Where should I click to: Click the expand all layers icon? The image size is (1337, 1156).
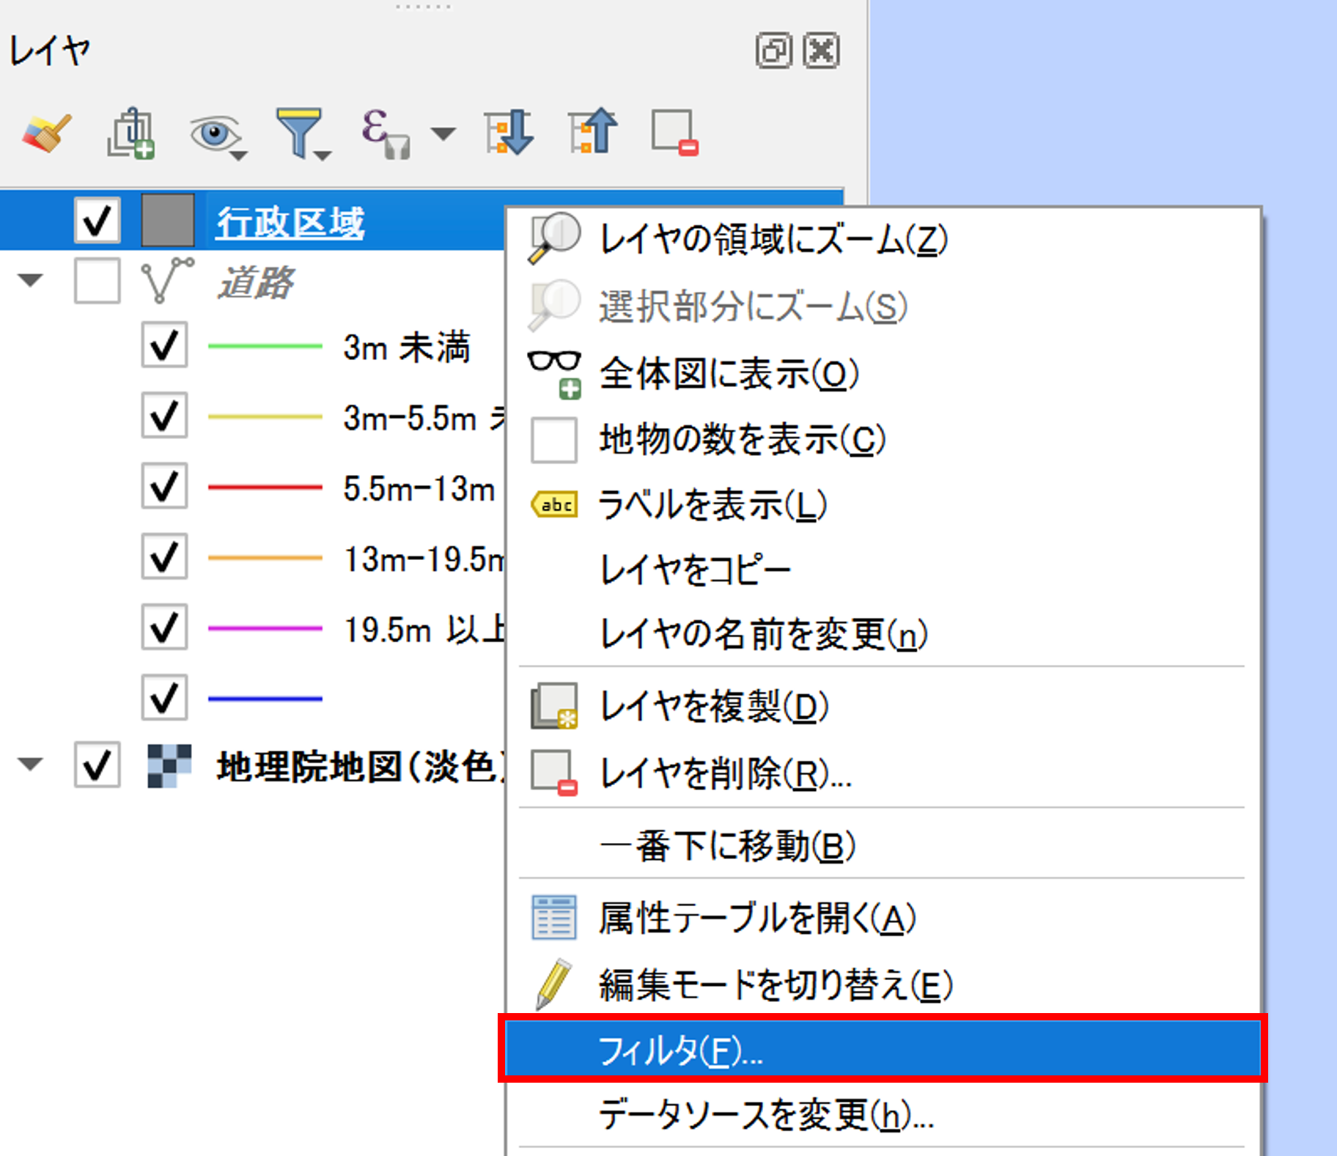click(x=509, y=133)
